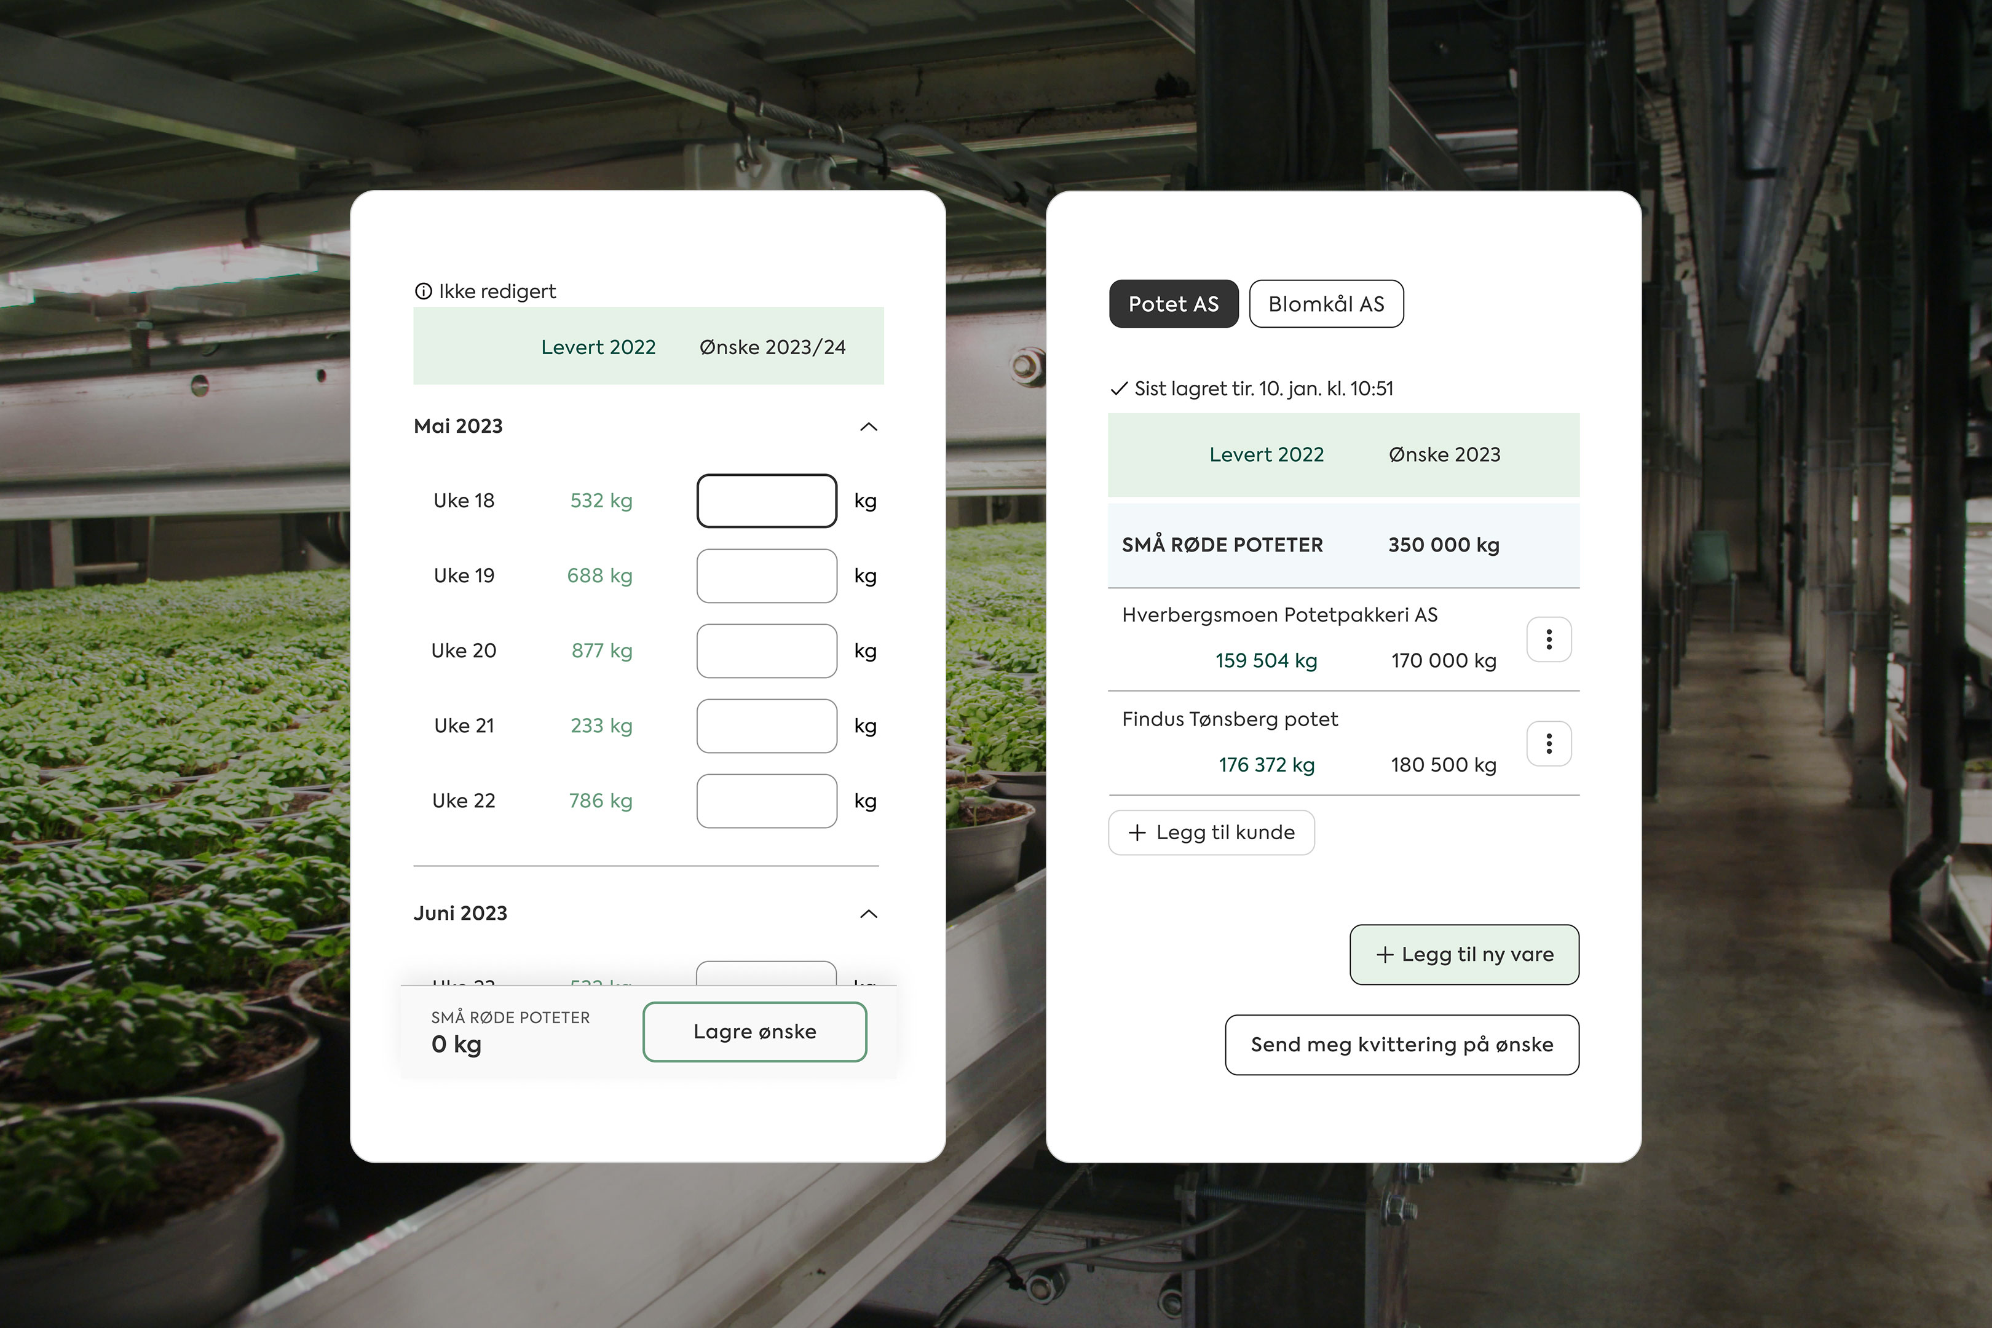
Task: Click Send meg kvittering på ønske
Action: pos(1402,1045)
